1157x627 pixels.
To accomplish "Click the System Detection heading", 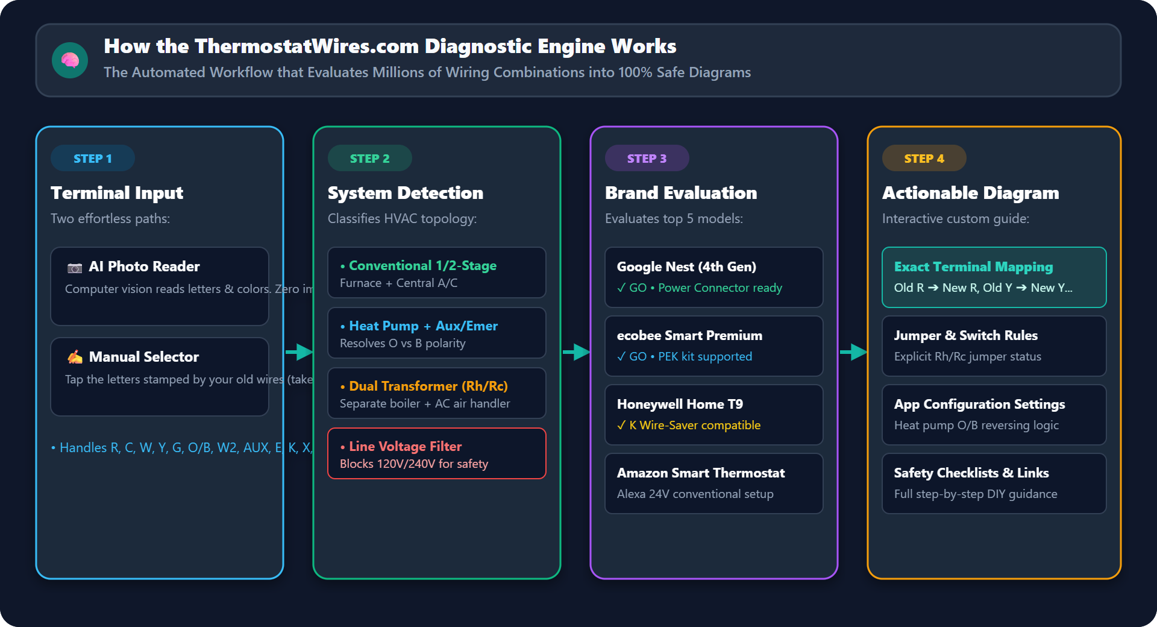I will point(406,193).
